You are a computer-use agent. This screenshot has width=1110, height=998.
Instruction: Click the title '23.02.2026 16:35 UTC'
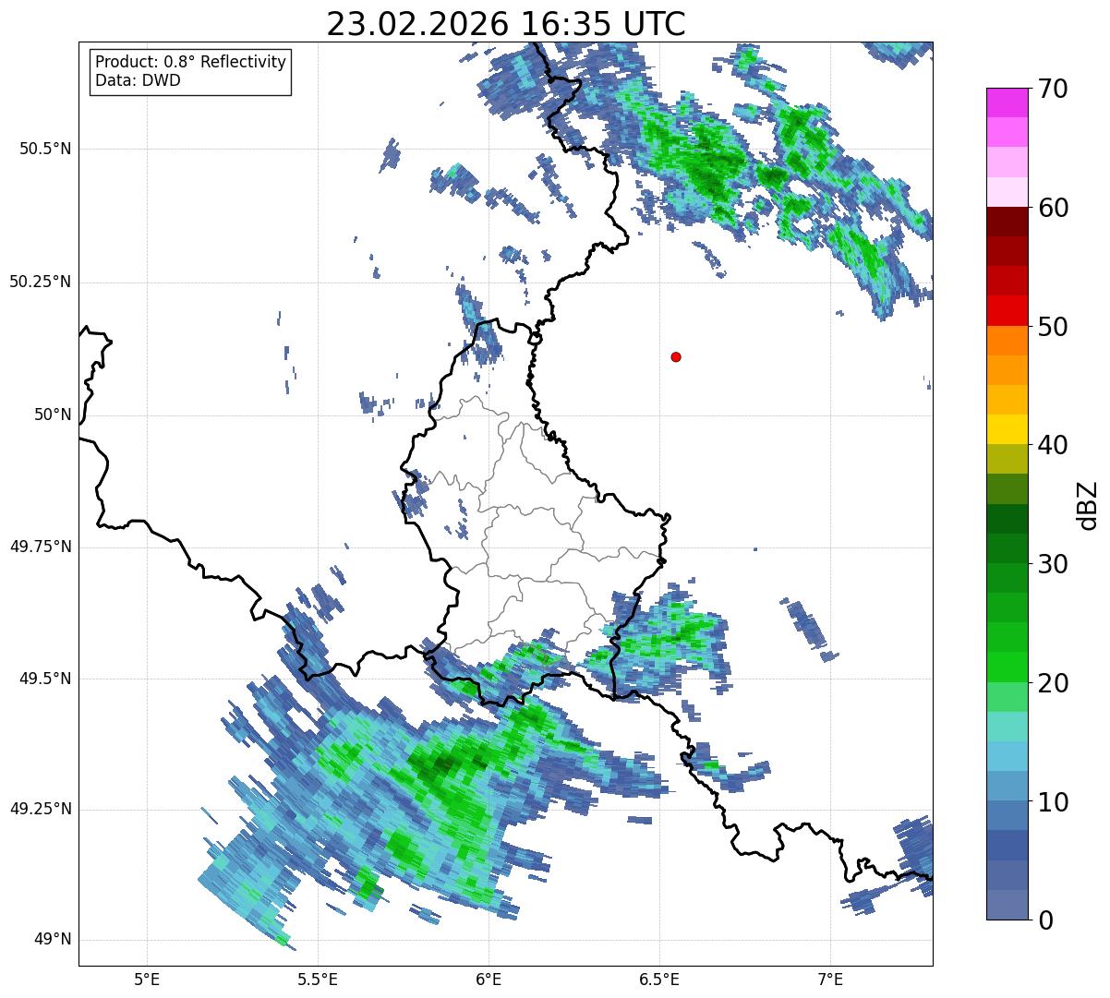point(506,24)
